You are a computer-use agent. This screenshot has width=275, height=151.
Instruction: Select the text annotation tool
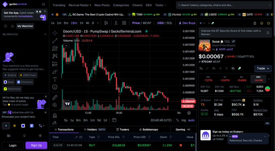click(55, 79)
